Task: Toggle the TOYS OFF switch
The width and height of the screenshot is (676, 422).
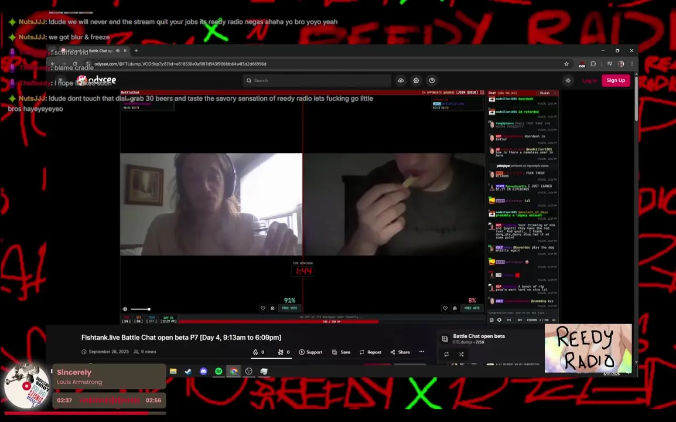Action: click(x=151, y=320)
